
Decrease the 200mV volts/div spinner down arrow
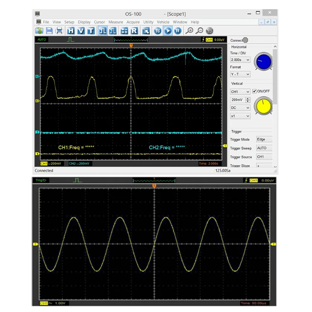pyautogui.click(x=248, y=101)
